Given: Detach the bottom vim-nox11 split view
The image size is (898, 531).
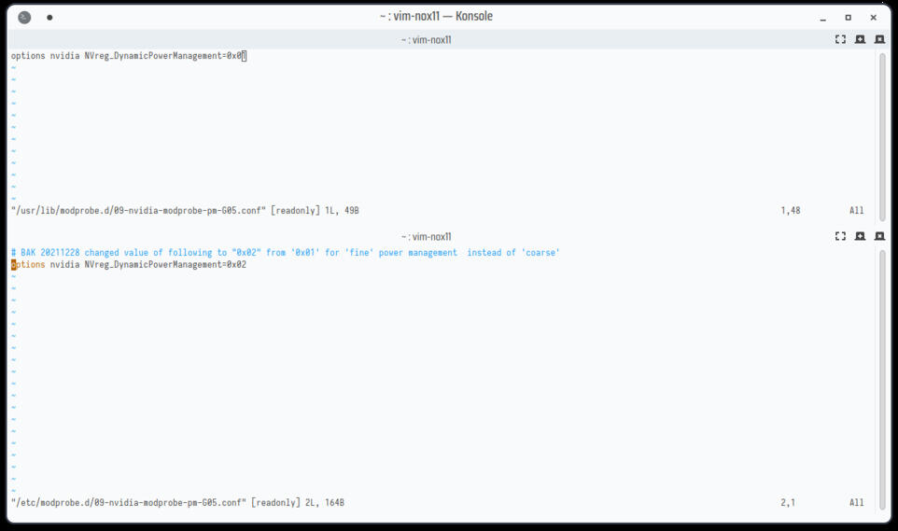Looking at the screenshot, I should pos(861,236).
